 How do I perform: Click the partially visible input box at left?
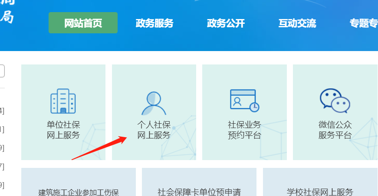click(2, 71)
